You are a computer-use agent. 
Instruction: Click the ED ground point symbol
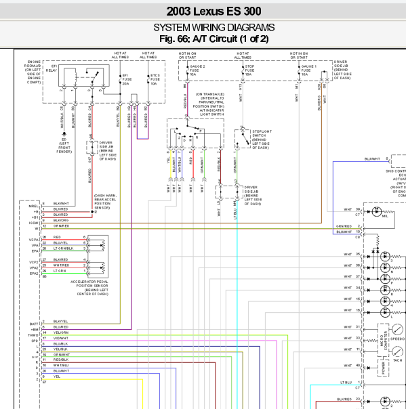pos(64,134)
